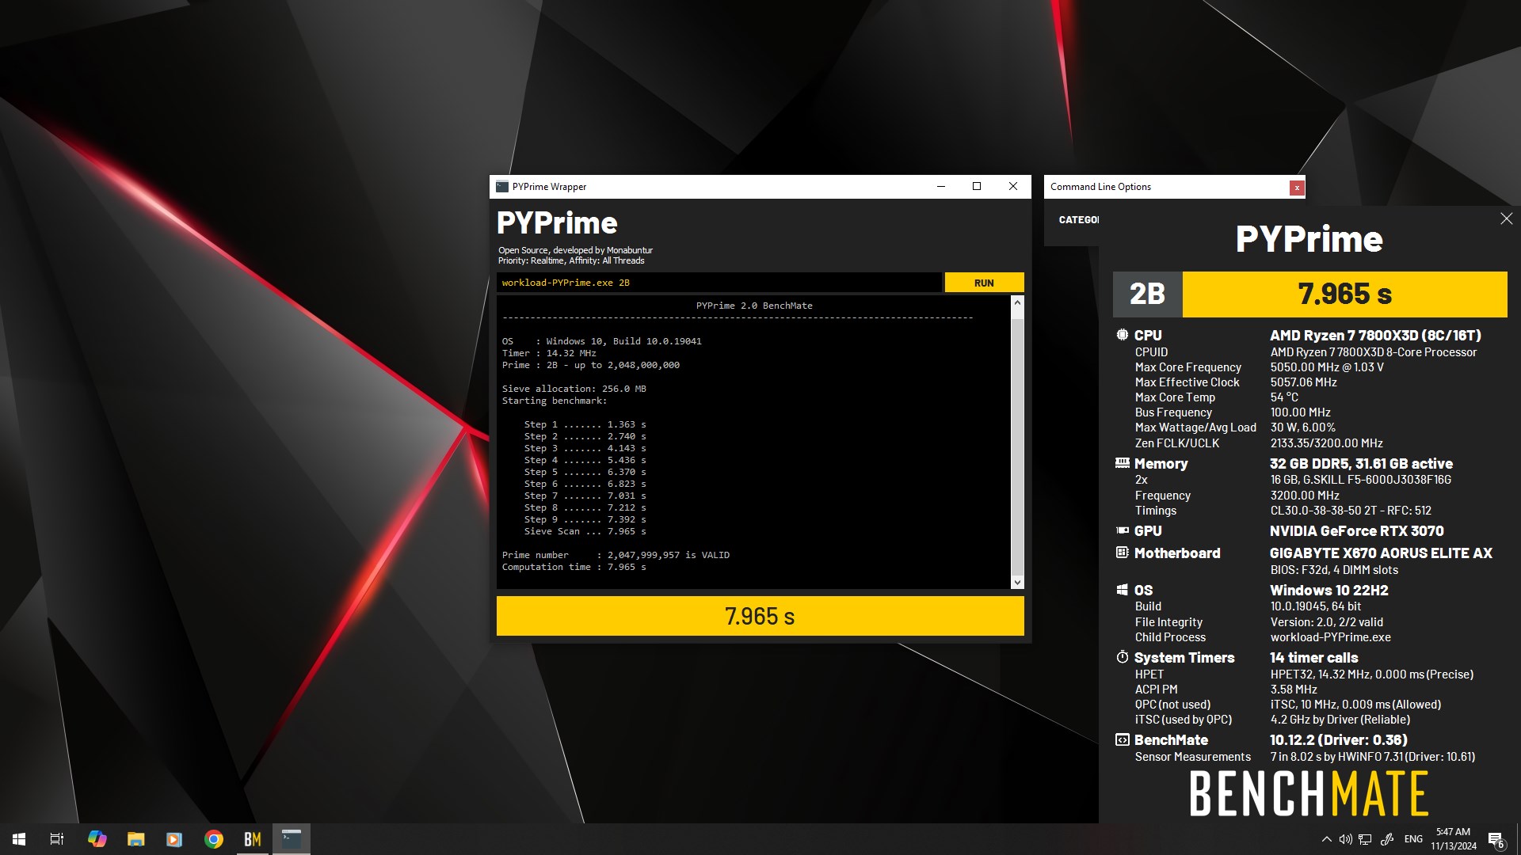Click the Motherboard icon in BenchMate panel
The width and height of the screenshot is (1521, 855).
(1122, 553)
